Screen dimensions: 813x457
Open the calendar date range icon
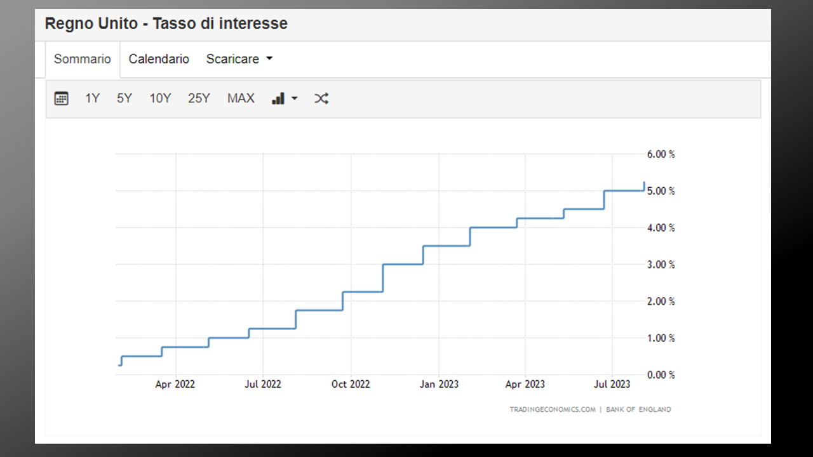click(x=61, y=98)
